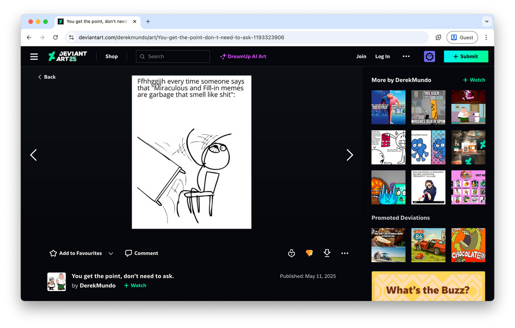Open the blue Four characters thumbnail

[428, 147]
